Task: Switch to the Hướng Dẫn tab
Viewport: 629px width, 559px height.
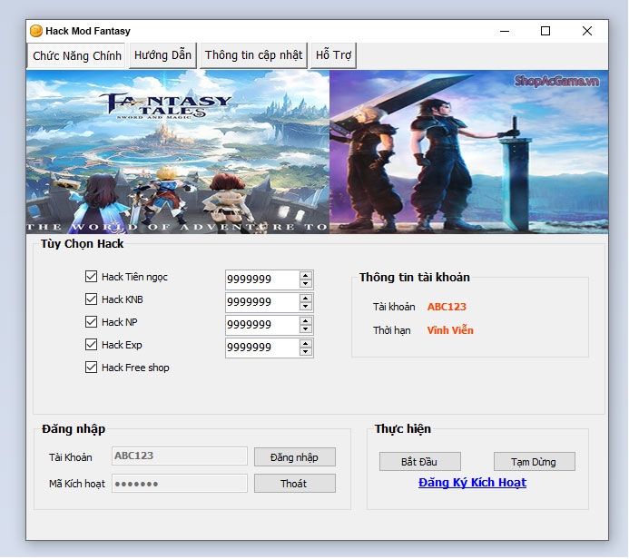Action: 162,55
